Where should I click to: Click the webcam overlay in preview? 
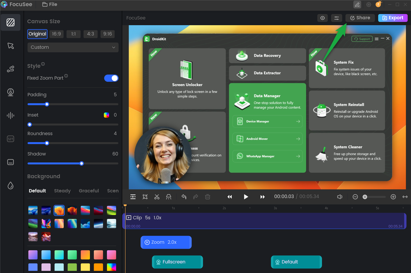click(163, 155)
